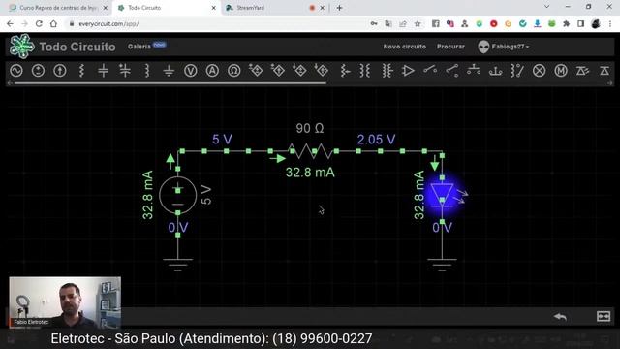Click the browser address bar URL
The image size is (620, 349).
(x=108, y=23)
